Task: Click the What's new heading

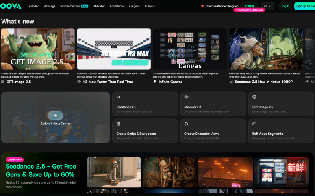Action: click(x=18, y=21)
